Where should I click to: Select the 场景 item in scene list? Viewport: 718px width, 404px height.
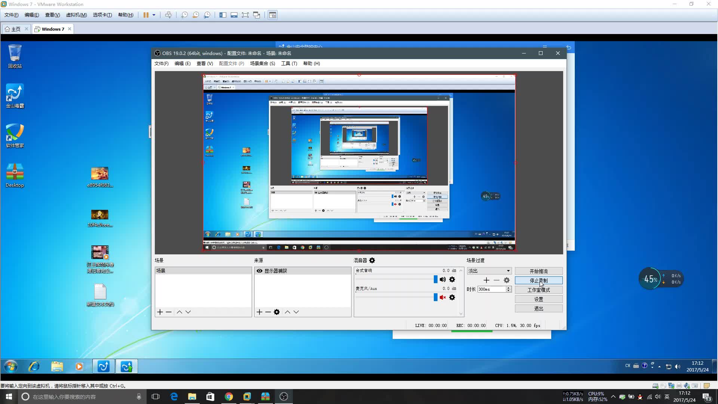(x=203, y=271)
